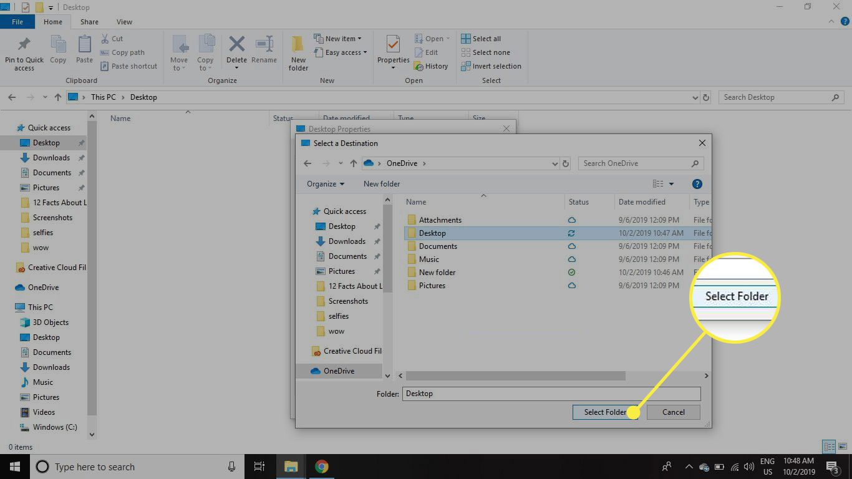The height and width of the screenshot is (479, 852).
Task: Open Google Chrome from the taskbar
Action: [x=321, y=467]
